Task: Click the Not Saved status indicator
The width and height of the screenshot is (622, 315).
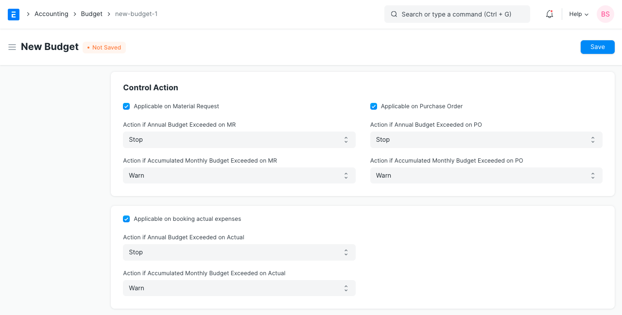Action: [104, 48]
